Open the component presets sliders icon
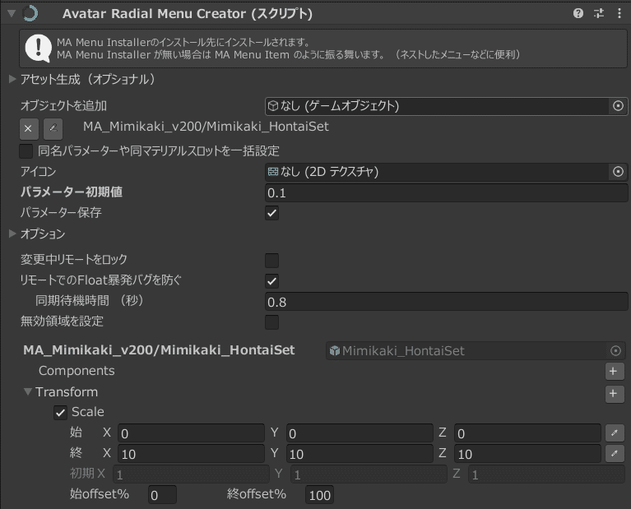This screenshot has width=631, height=509. tap(599, 13)
